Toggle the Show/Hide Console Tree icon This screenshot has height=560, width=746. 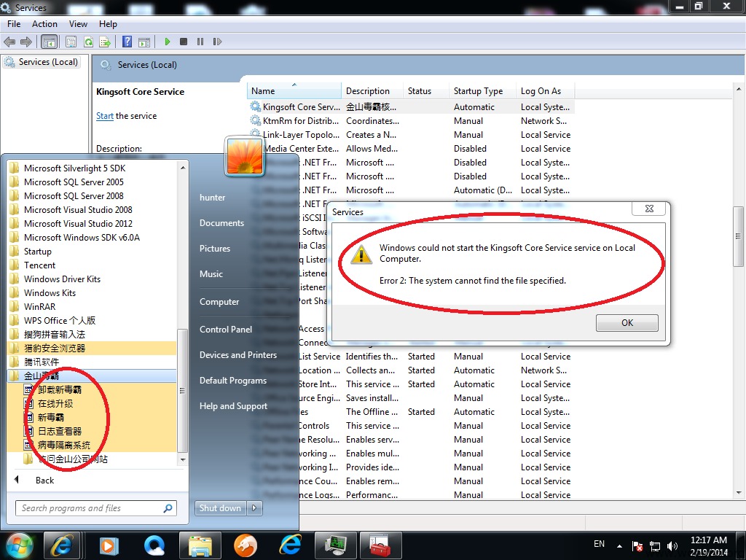[49, 42]
